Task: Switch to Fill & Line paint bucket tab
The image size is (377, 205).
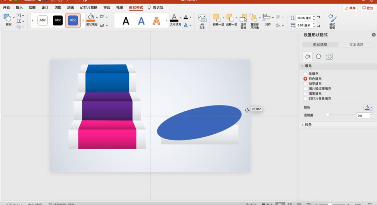Action: (x=307, y=57)
